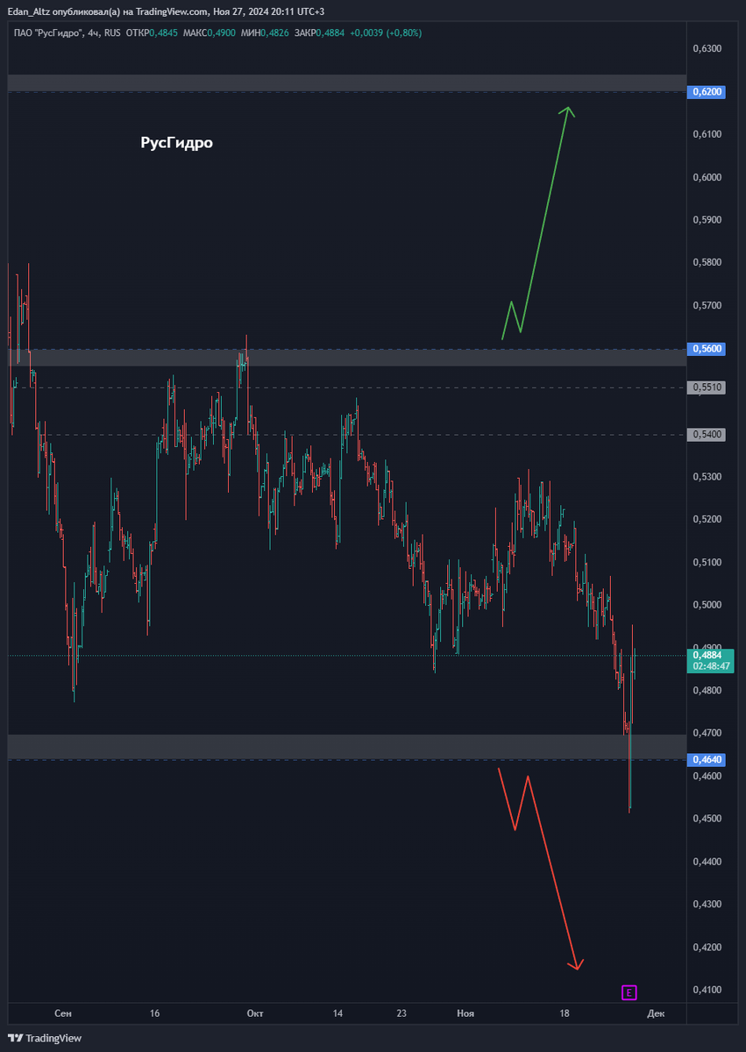Image resolution: width=746 pixels, height=1052 pixels.
Task: Click the 4ч interval in the legend
Action: click(94, 32)
